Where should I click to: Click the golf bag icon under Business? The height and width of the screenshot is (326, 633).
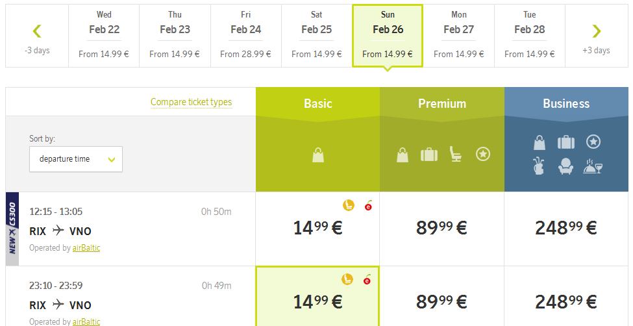coord(539,166)
